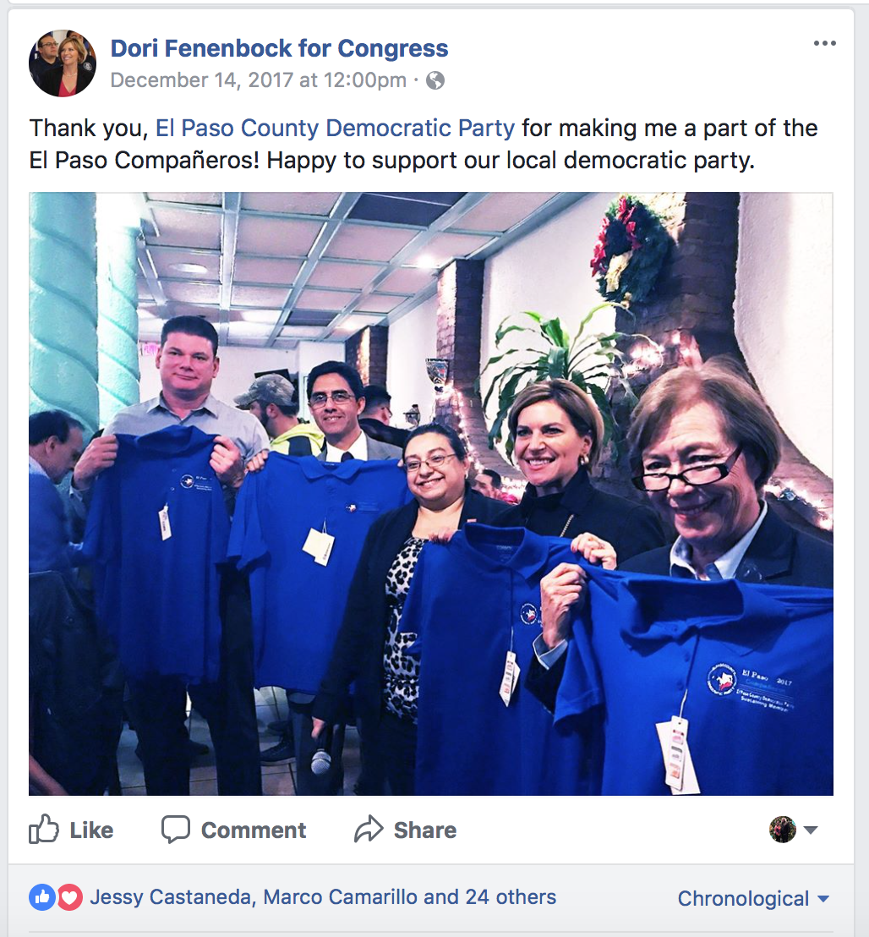This screenshot has width=869, height=937.
Task: Click the Share arrow icon
Action: pyautogui.click(x=369, y=830)
